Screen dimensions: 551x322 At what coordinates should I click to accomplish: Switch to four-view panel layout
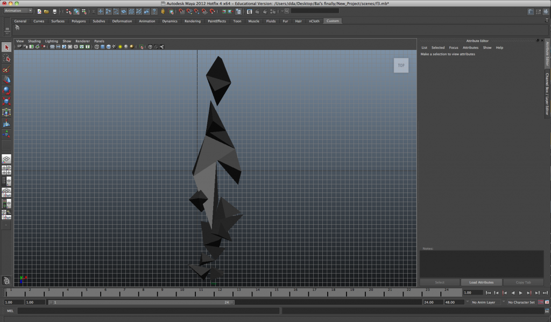[6, 170]
